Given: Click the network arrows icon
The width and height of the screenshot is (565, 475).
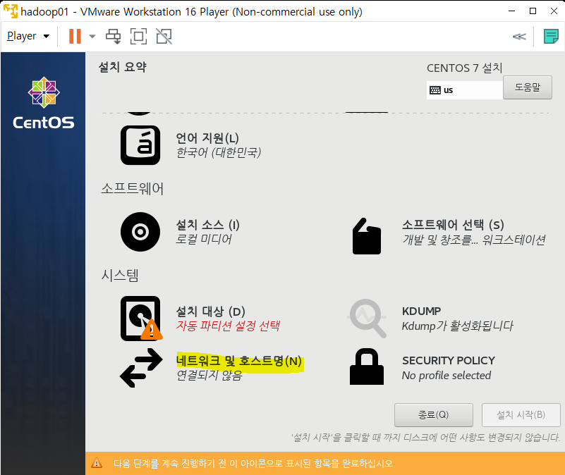Looking at the screenshot, I should tap(141, 368).
